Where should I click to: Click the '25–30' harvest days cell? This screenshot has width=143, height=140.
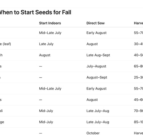pyautogui.click(x=138, y=77)
